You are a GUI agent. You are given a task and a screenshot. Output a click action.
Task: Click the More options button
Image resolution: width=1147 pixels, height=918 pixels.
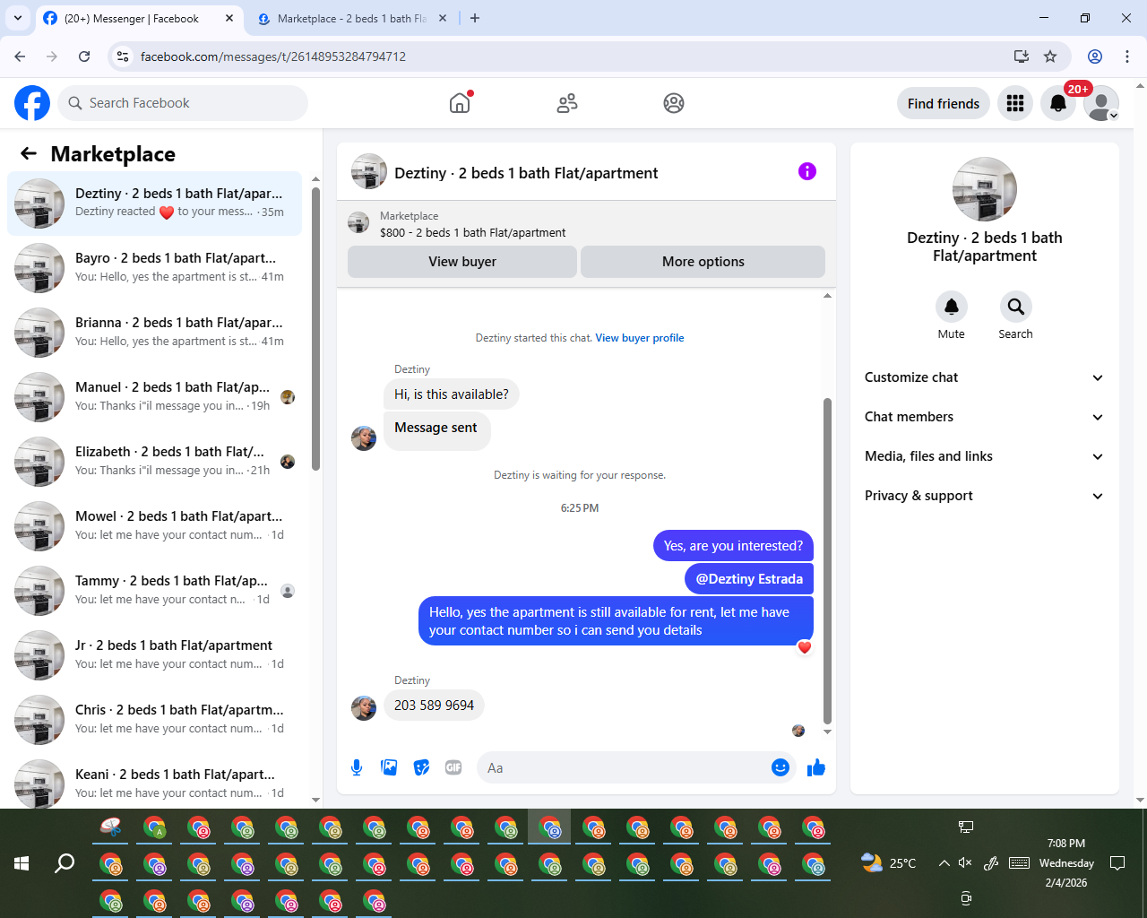pyautogui.click(x=703, y=262)
